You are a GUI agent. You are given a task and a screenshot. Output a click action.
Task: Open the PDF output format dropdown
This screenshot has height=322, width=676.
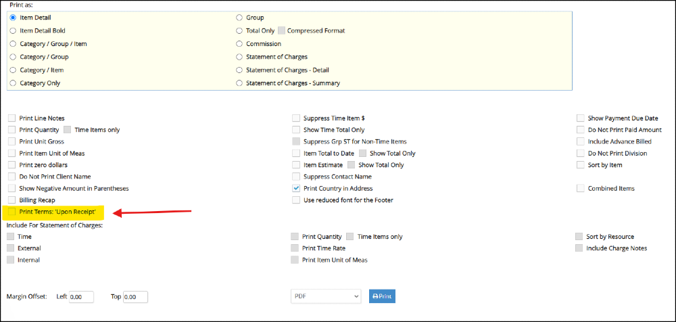326,296
